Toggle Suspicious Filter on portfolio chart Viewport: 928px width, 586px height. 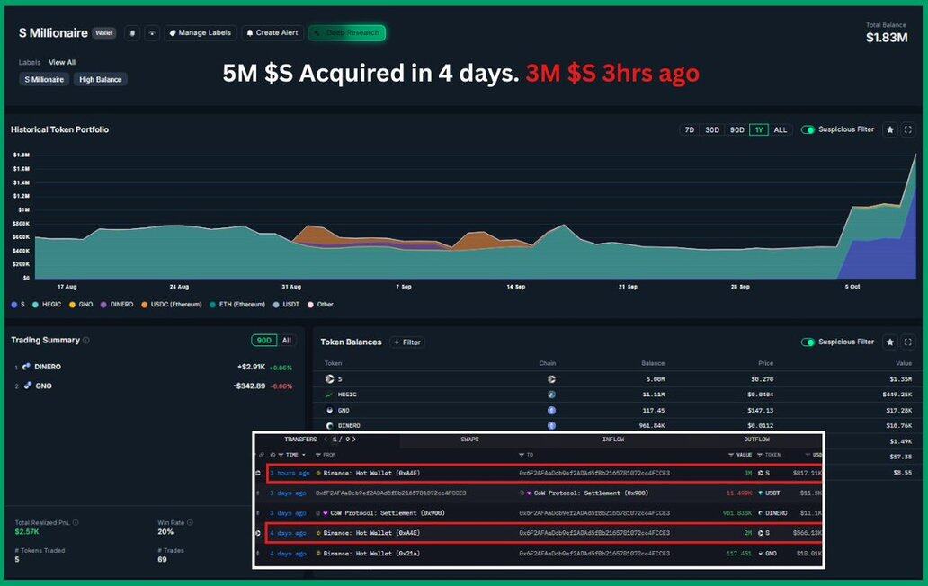[808, 130]
